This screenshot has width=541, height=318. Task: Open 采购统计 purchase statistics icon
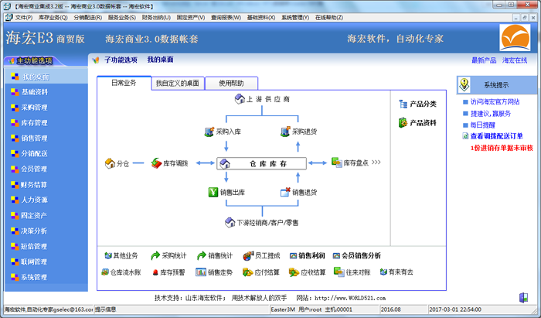point(155,256)
